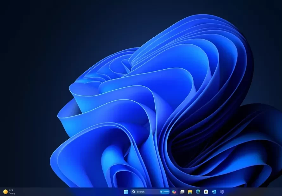This screenshot has height=196, width=282.
Task: Click the sun icon in the weather widget
Action: pos(5,192)
